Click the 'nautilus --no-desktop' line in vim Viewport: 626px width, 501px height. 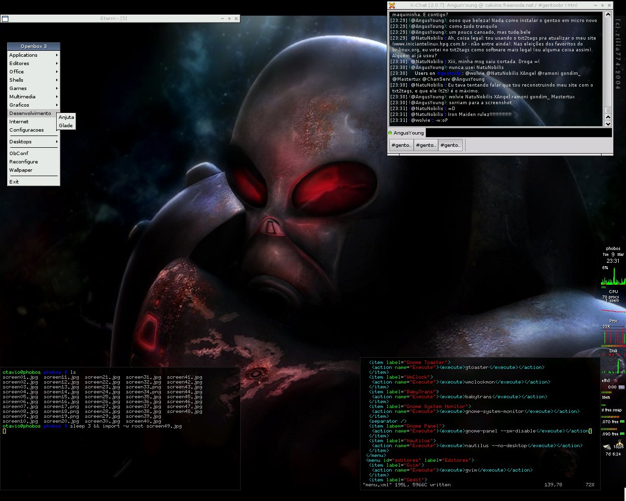pyautogui.click(x=477, y=446)
